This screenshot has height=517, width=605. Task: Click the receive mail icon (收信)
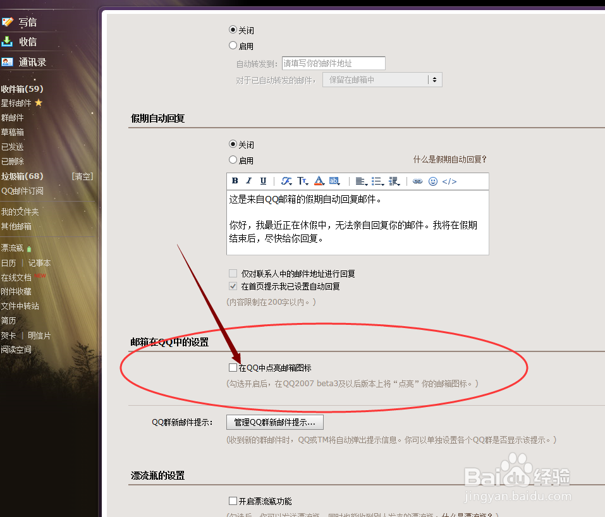pos(7,41)
